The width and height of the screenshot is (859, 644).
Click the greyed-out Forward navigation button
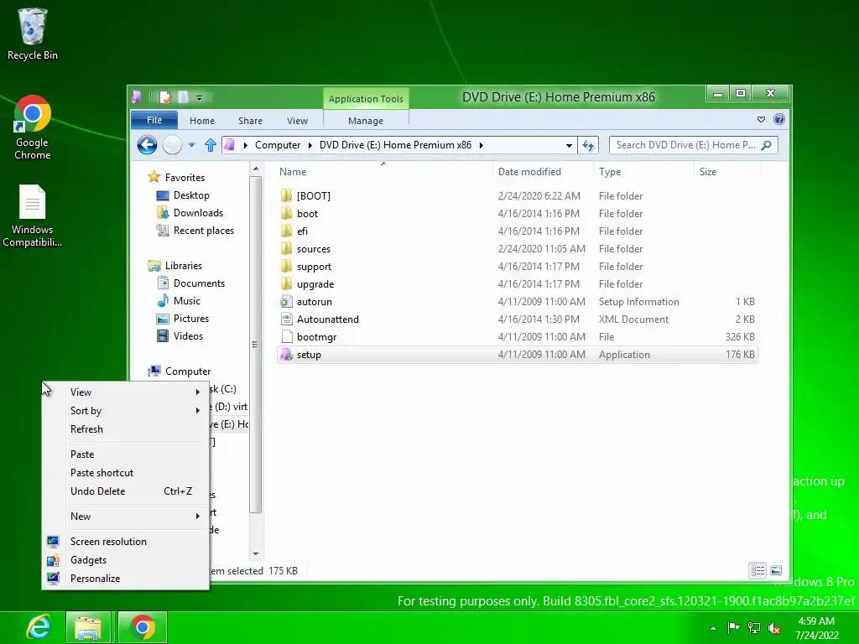click(172, 145)
